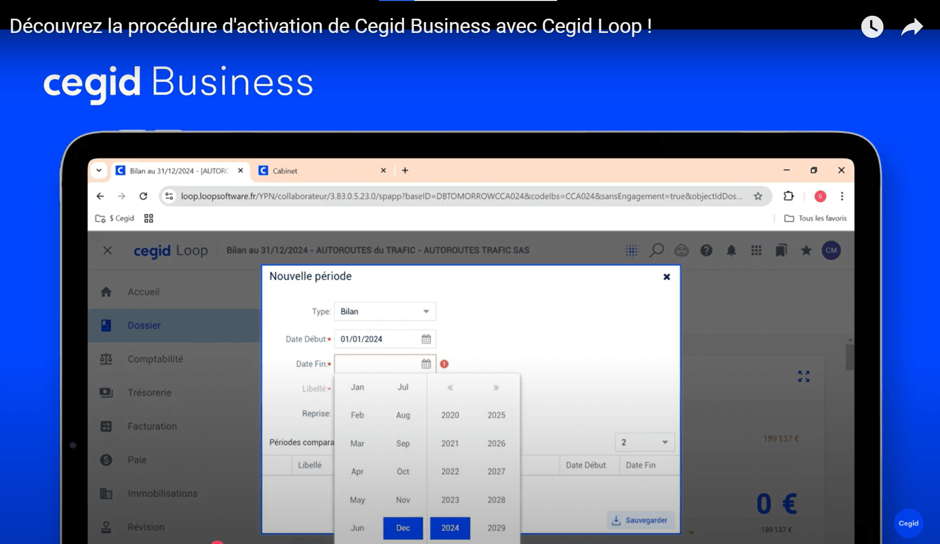Viewport: 940px width, 544px height.
Task: Click the browser back arrow
Action: (100, 196)
